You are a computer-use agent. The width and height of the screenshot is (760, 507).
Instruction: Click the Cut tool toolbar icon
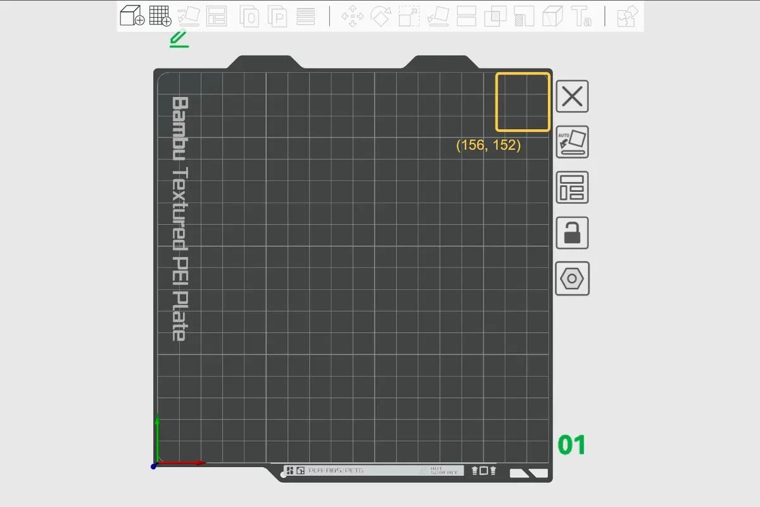467,16
